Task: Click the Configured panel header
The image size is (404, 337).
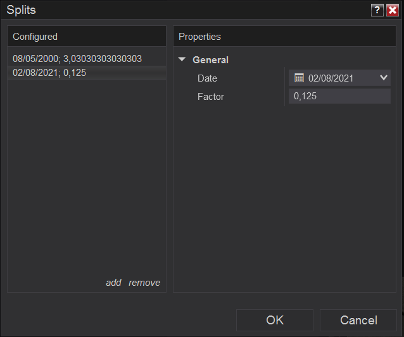Action: (x=35, y=37)
